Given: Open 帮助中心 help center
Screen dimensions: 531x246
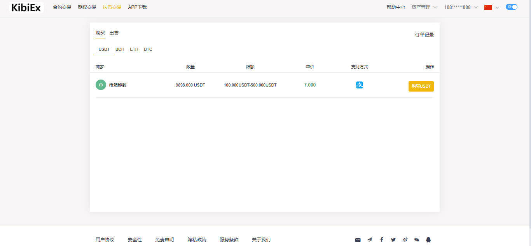Looking at the screenshot, I should click(396, 7).
